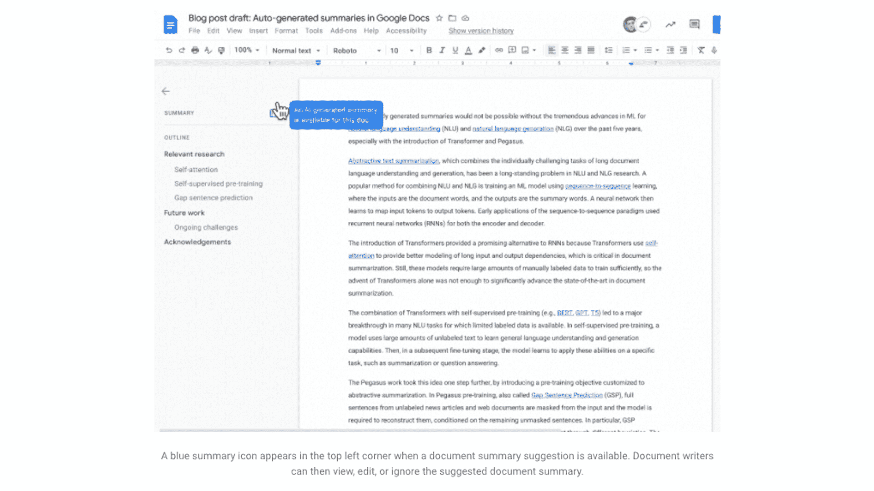Jump to Gap sentence prediction heading
The image size is (874, 491).
coord(213,198)
